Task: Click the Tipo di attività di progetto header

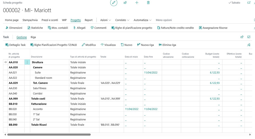Action: tap(83, 57)
